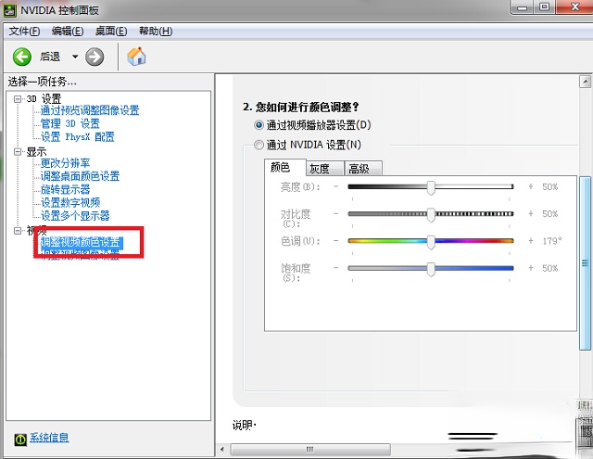Click the plus sign beside 饱和度
Image resolution: width=593 pixels, height=459 pixels.
[x=531, y=268]
